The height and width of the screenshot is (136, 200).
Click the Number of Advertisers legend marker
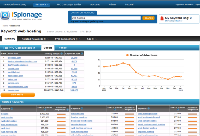tap(127, 55)
